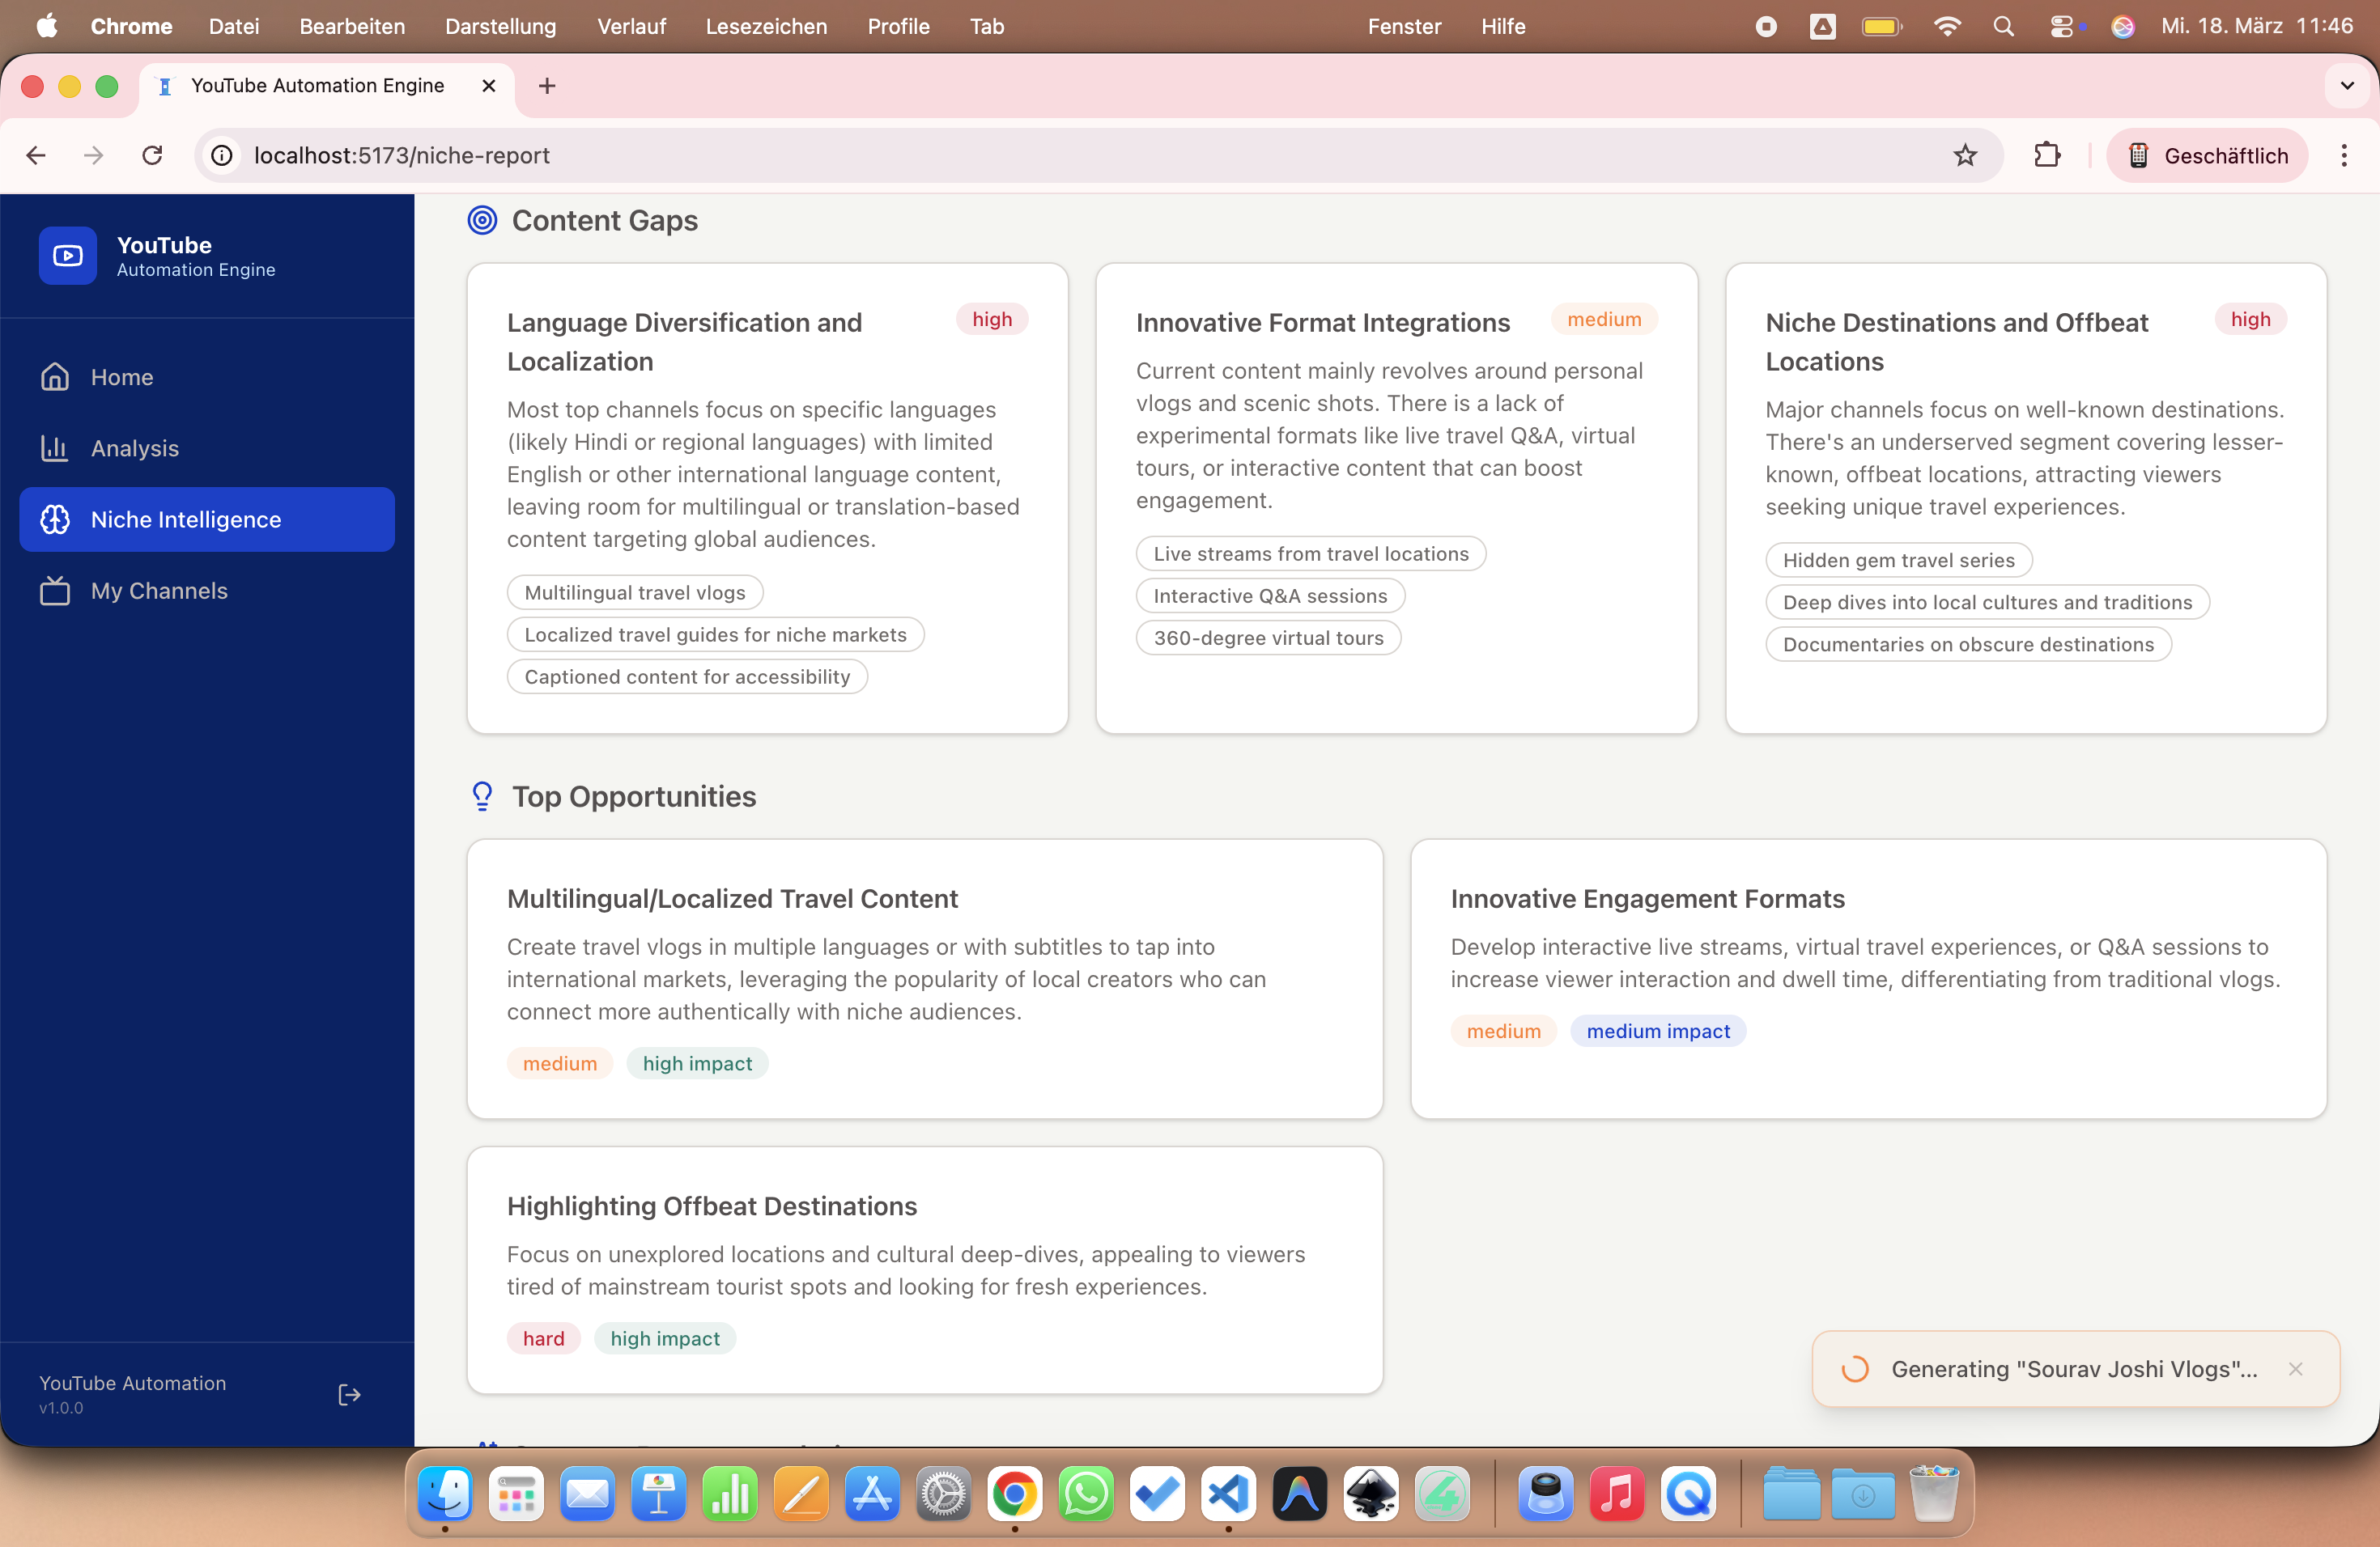The height and width of the screenshot is (1547, 2380).
Task: Click the 360-degree virtual tours tag
Action: [x=1267, y=638]
